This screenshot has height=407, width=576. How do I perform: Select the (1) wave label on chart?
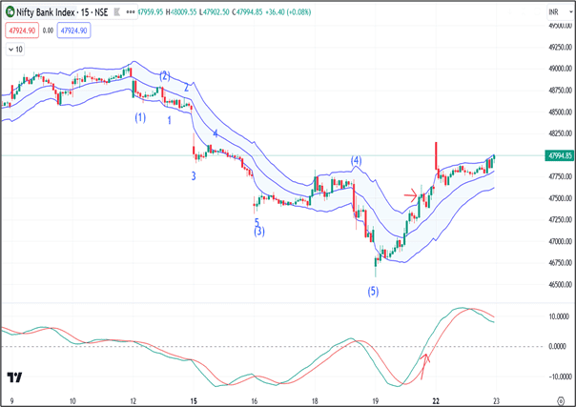(140, 118)
